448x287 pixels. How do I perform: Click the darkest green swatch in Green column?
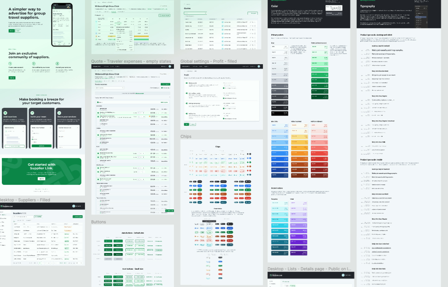click(x=320, y=97)
